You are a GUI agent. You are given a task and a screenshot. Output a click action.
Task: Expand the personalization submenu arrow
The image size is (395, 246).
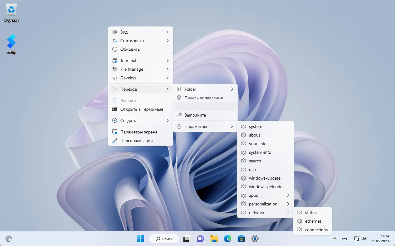pos(288,204)
